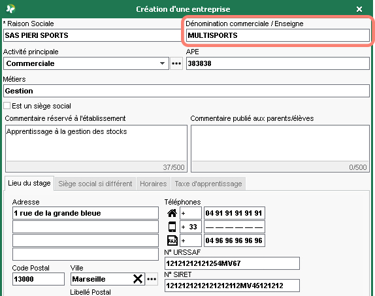Edit the Dénomination commerciale field MULTISPORTS
This screenshot has width=375, height=296.
(x=278, y=35)
